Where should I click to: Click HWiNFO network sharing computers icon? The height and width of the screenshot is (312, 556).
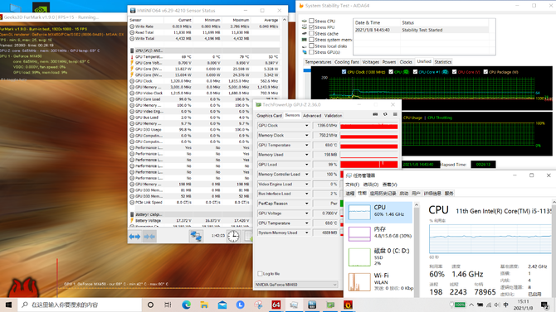(x=196, y=236)
